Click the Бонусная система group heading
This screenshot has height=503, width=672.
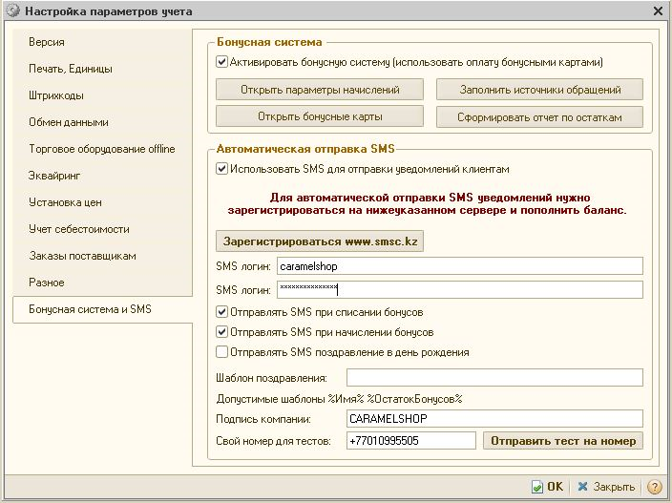[x=269, y=42]
